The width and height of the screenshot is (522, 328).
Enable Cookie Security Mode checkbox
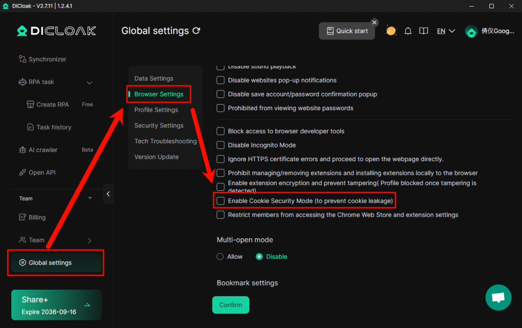click(x=221, y=201)
